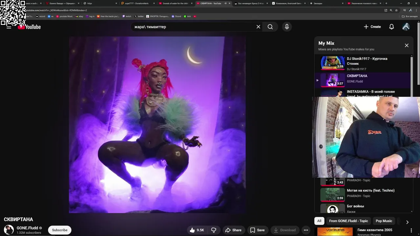Image resolution: width=420 pixels, height=236 pixels.
Task: Open the log in bookmark
Action: point(90,16)
